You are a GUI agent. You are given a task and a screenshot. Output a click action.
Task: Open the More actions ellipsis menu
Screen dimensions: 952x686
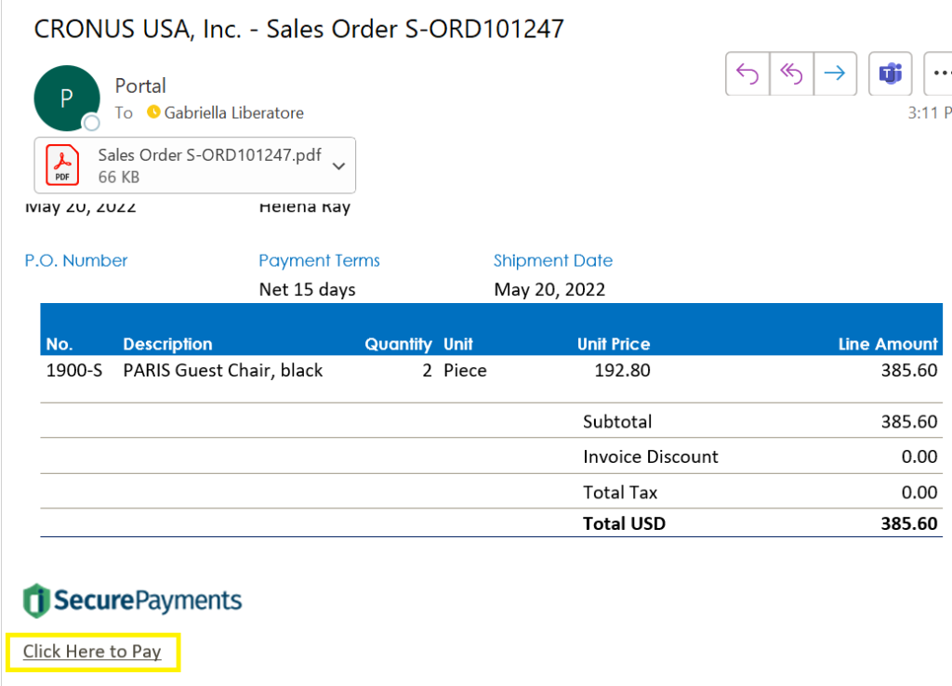point(939,73)
